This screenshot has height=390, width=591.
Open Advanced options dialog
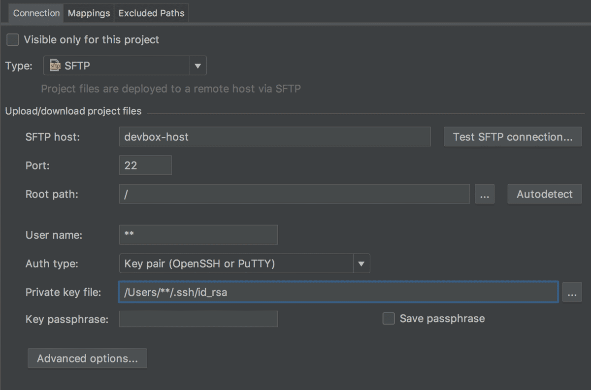(x=87, y=358)
